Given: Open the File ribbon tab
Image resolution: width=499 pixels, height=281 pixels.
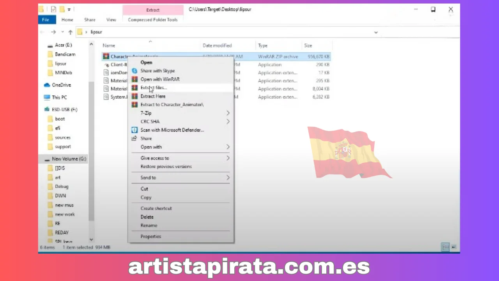Looking at the screenshot, I should point(46,20).
